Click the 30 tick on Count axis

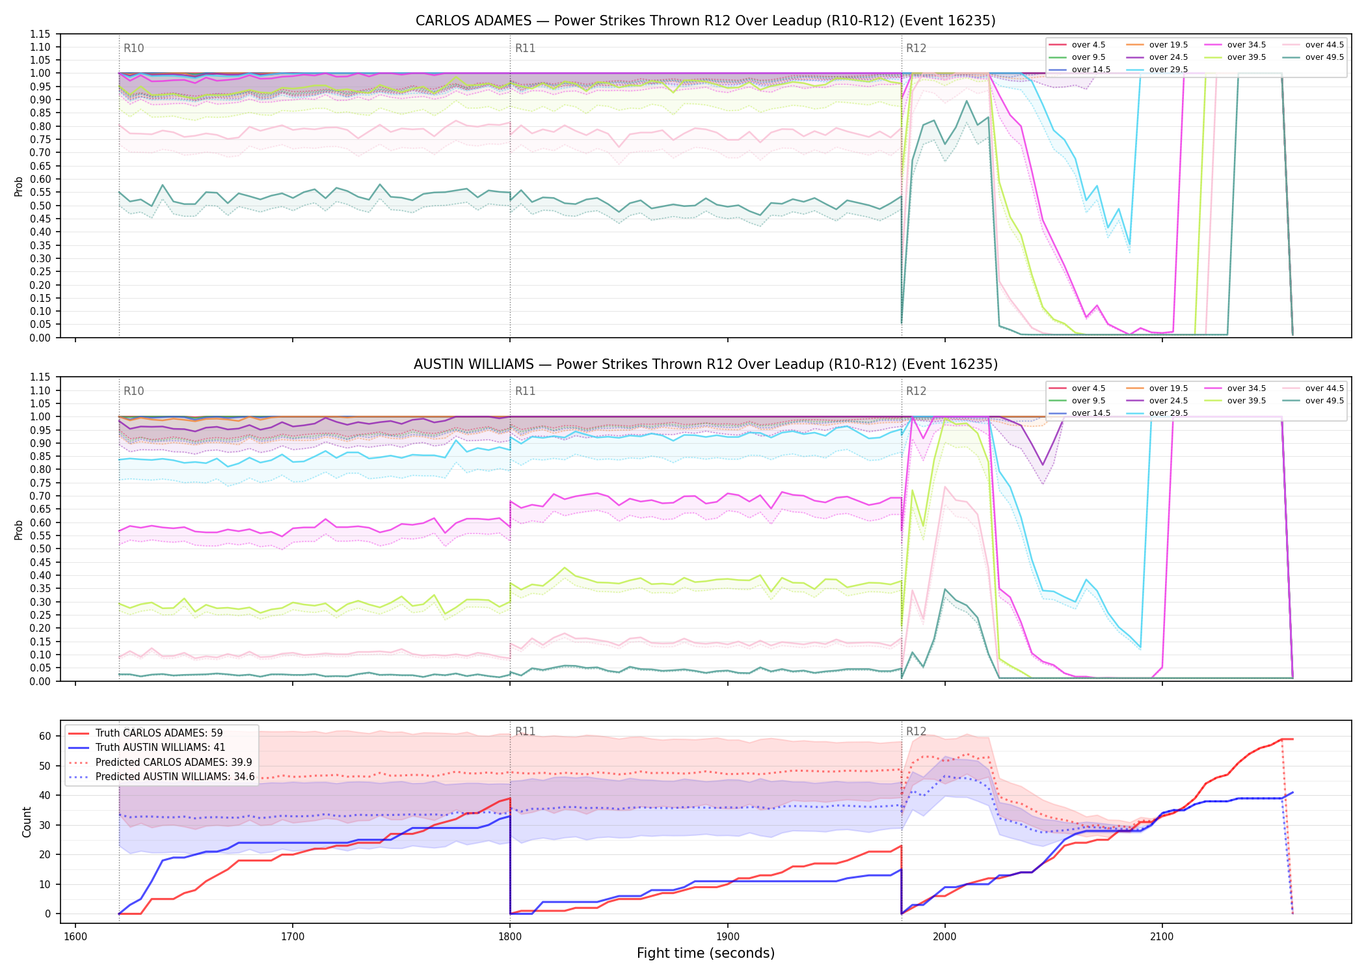(45, 825)
